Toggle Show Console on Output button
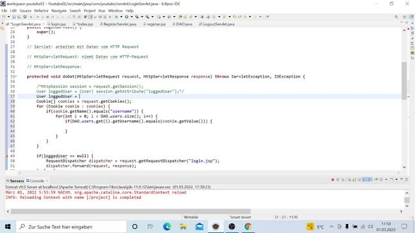 coord(370,180)
